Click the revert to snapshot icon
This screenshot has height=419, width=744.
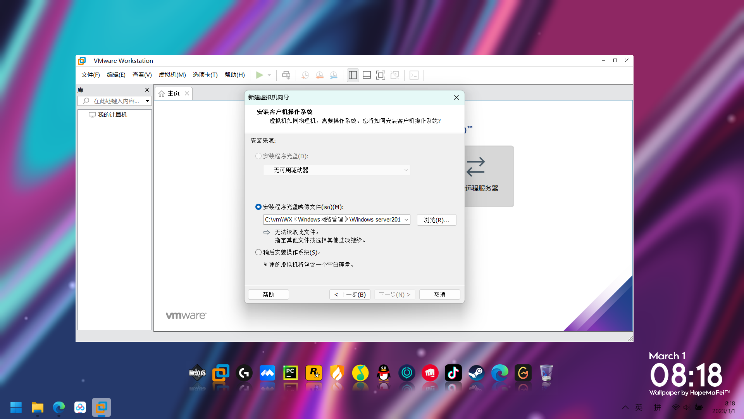[319, 75]
